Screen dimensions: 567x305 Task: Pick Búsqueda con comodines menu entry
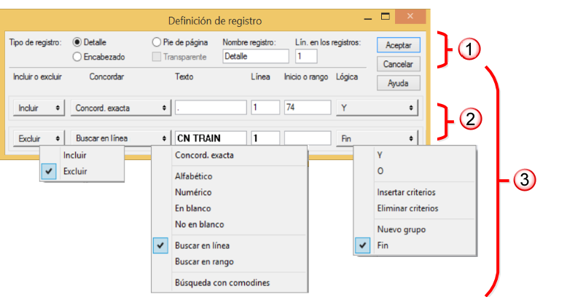tap(222, 282)
